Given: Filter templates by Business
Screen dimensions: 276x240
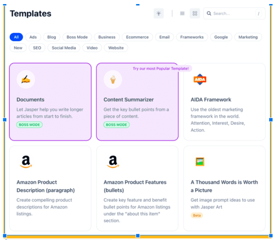Looking at the screenshot, I should [107, 37].
